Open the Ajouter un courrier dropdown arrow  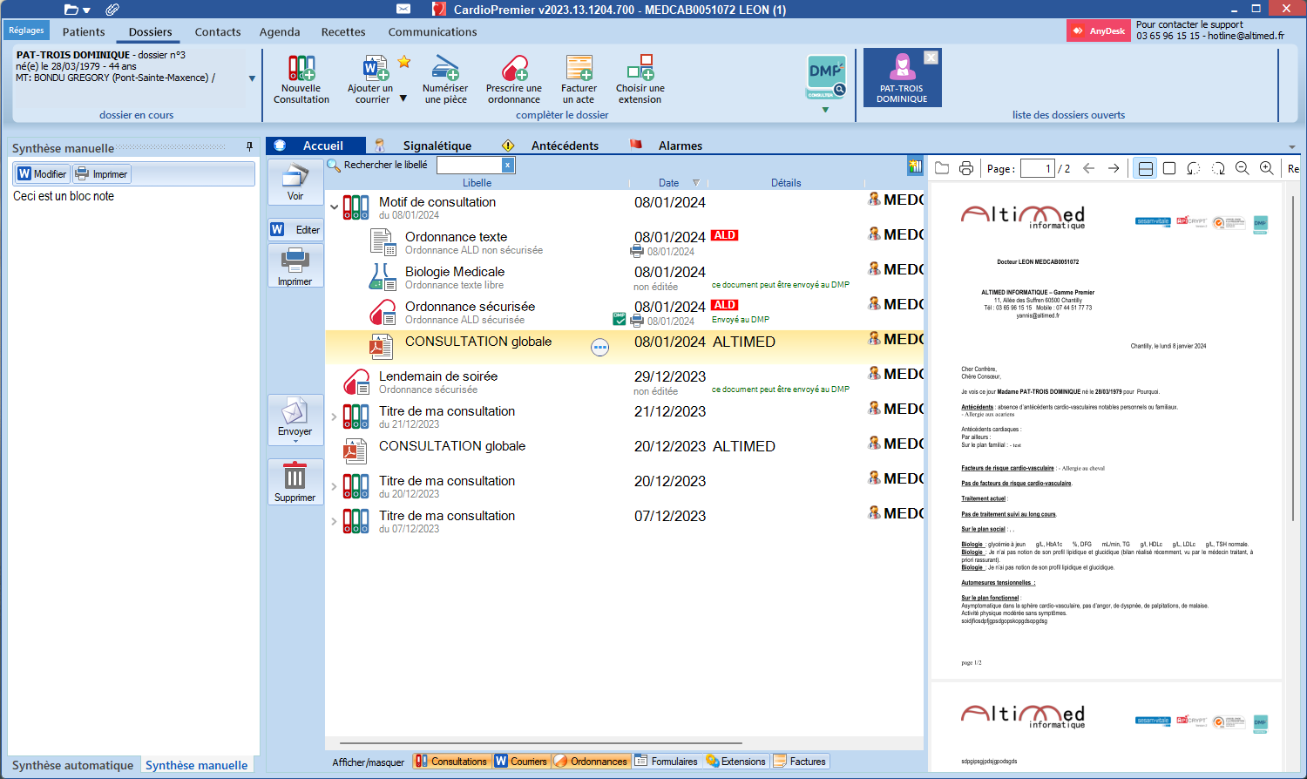pos(403,98)
